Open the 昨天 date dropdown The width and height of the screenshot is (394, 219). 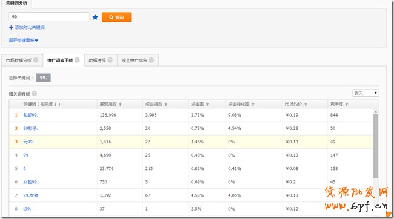pyautogui.click(x=366, y=93)
